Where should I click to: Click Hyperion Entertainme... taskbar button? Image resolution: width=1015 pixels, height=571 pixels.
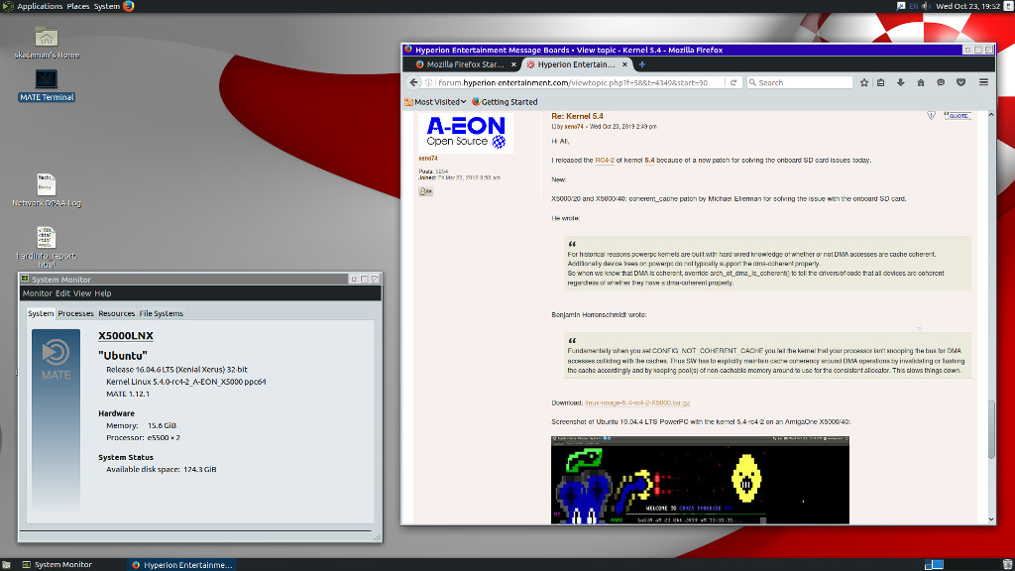tap(182, 564)
